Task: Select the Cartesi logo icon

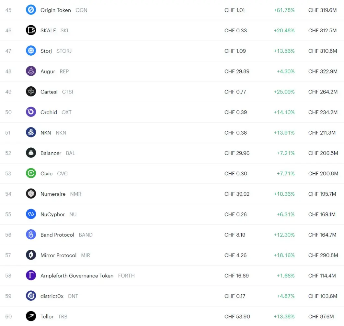Action: (x=31, y=92)
